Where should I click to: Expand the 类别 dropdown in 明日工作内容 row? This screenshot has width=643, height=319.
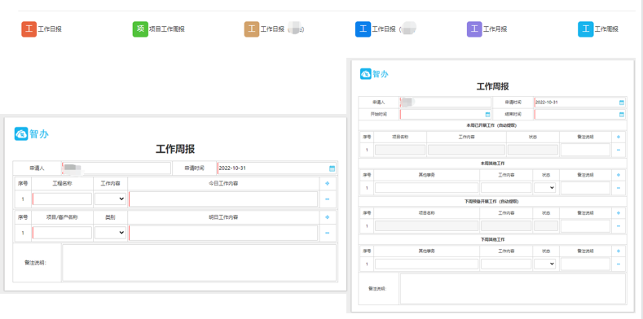tap(110, 233)
